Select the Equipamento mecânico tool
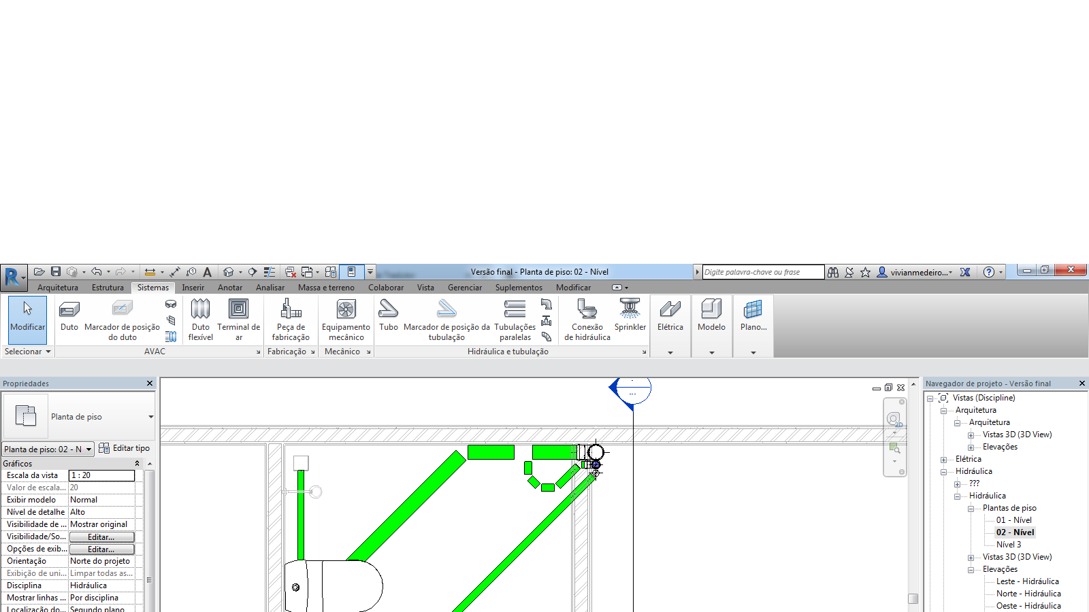The width and height of the screenshot is (1089, 612). point(346,320)
